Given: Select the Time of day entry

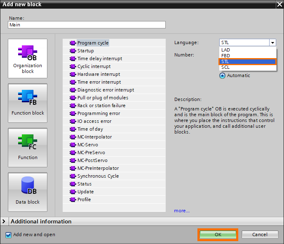Looking at the screenshot, I should [x=114, y=129].
